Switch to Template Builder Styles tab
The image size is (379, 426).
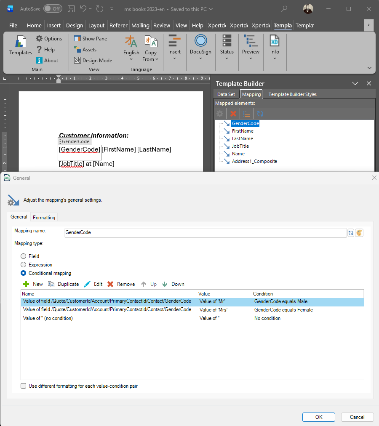point(292,94)
